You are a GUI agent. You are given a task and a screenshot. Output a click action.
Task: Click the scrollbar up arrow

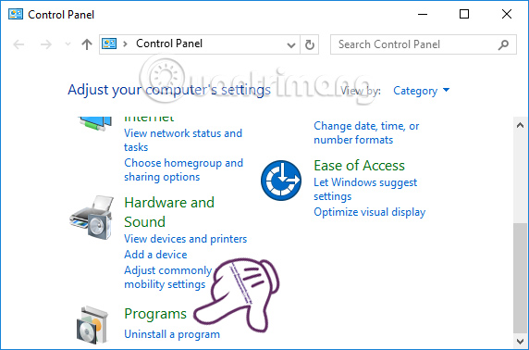point(520,125)
